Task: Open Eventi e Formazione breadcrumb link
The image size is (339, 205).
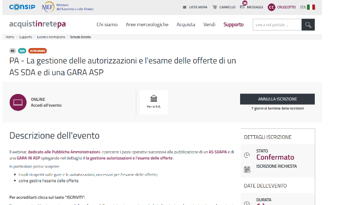Action: click(51, 37)
